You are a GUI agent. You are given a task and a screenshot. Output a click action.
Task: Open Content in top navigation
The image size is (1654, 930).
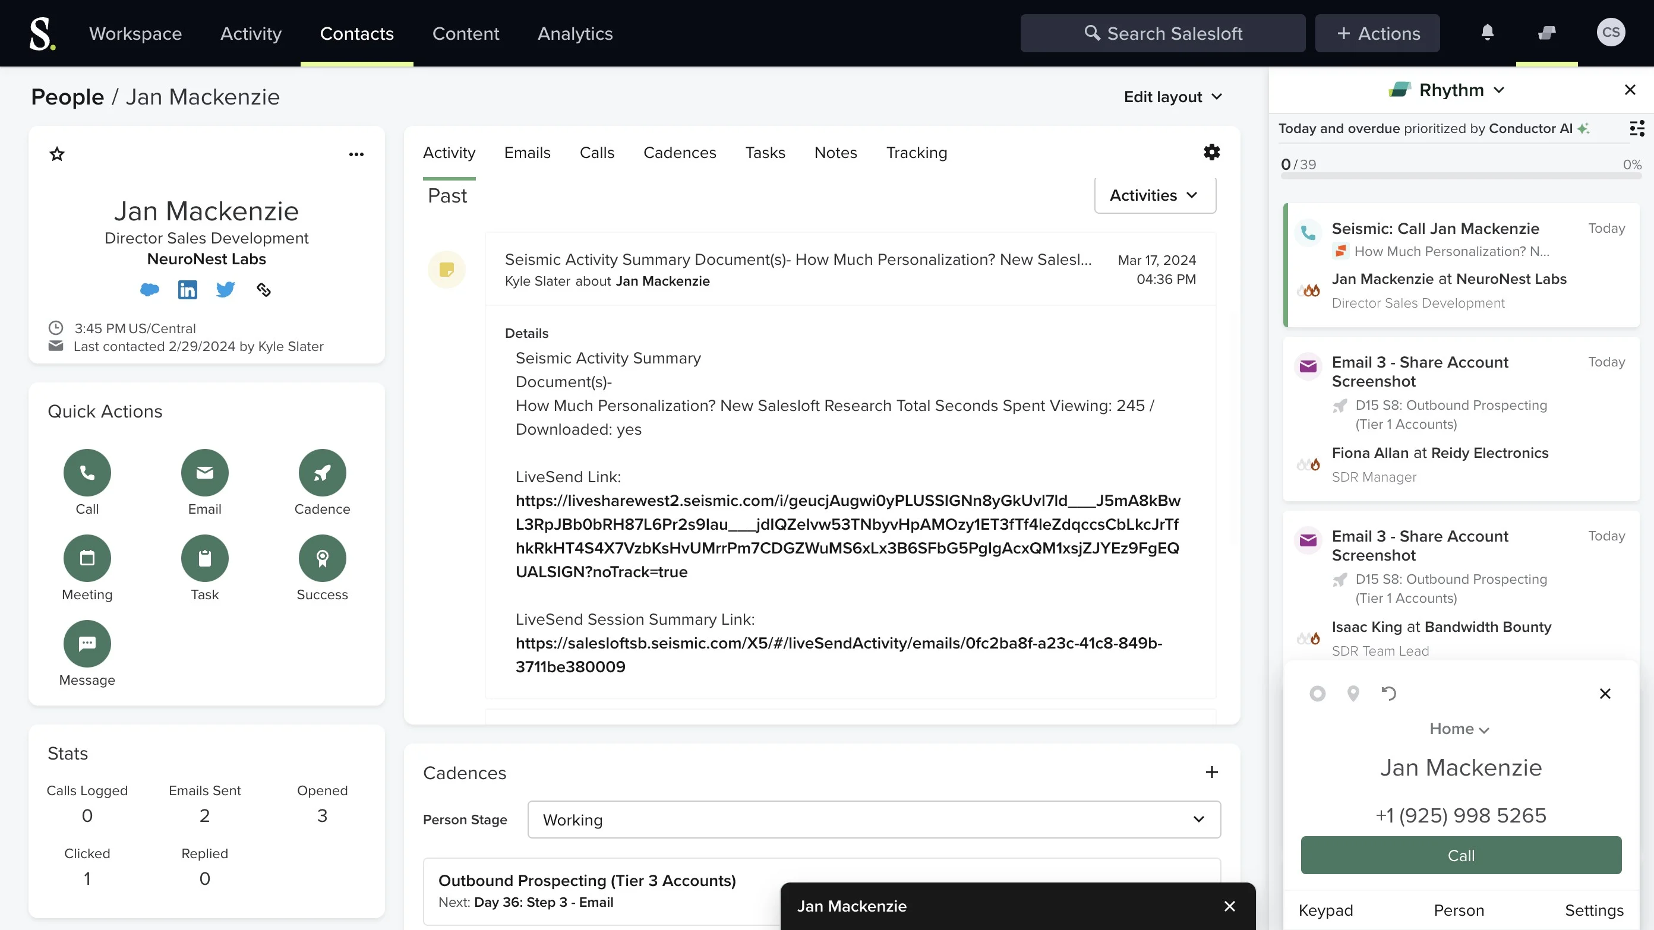click(x=466, y=33)
